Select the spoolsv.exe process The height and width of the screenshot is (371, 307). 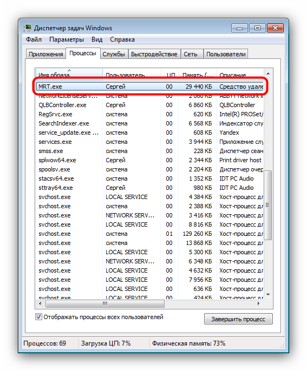pyautogui.click(x=149, y=169)
